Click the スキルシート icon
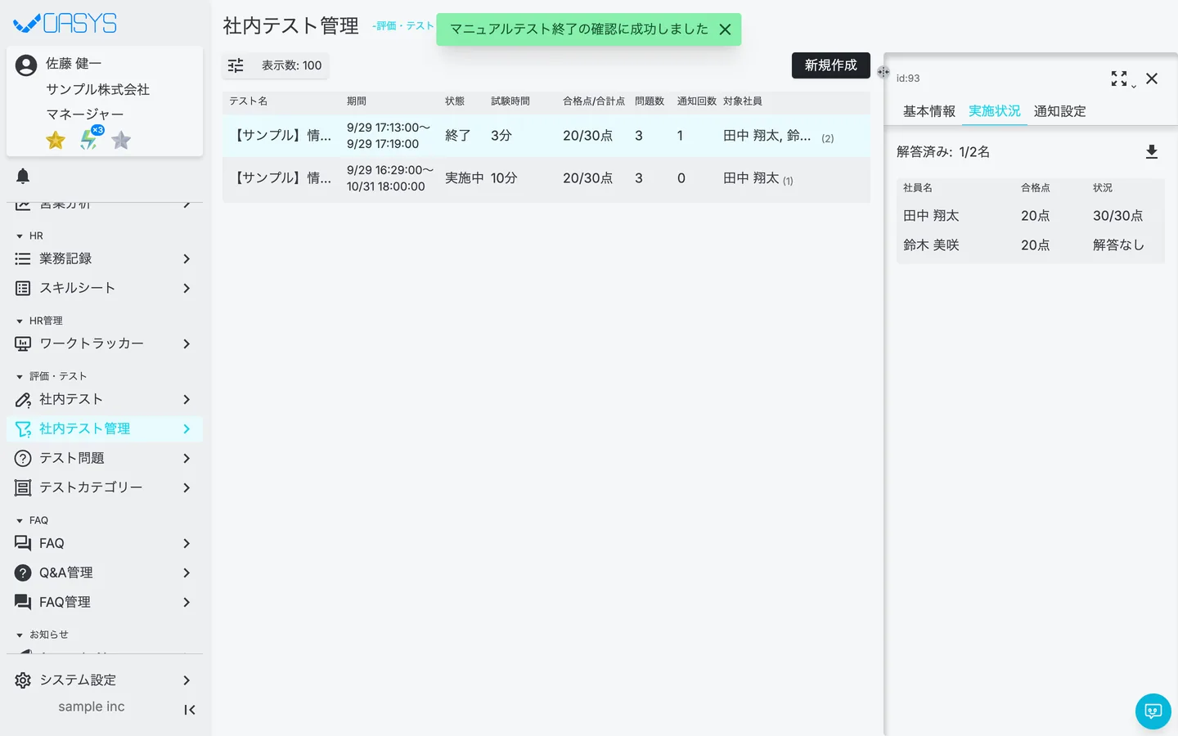1178x736 pixels. coord(23,288)
